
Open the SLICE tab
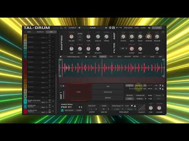click(152, 57)
